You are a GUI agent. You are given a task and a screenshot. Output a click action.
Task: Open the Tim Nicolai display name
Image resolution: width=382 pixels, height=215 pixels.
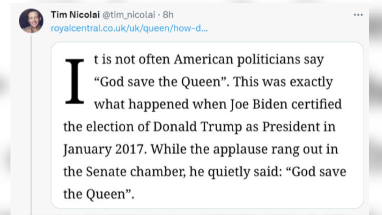click(x=75, y=15)
